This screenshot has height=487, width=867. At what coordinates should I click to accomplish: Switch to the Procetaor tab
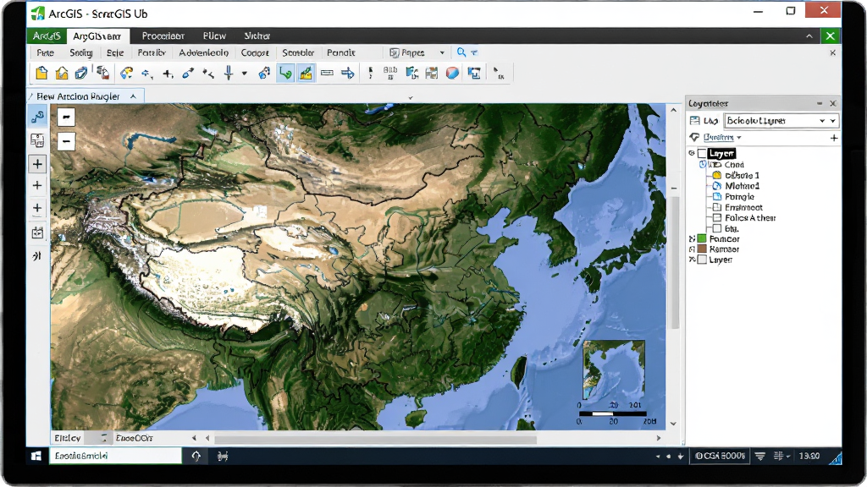click(x=163, y=36)
